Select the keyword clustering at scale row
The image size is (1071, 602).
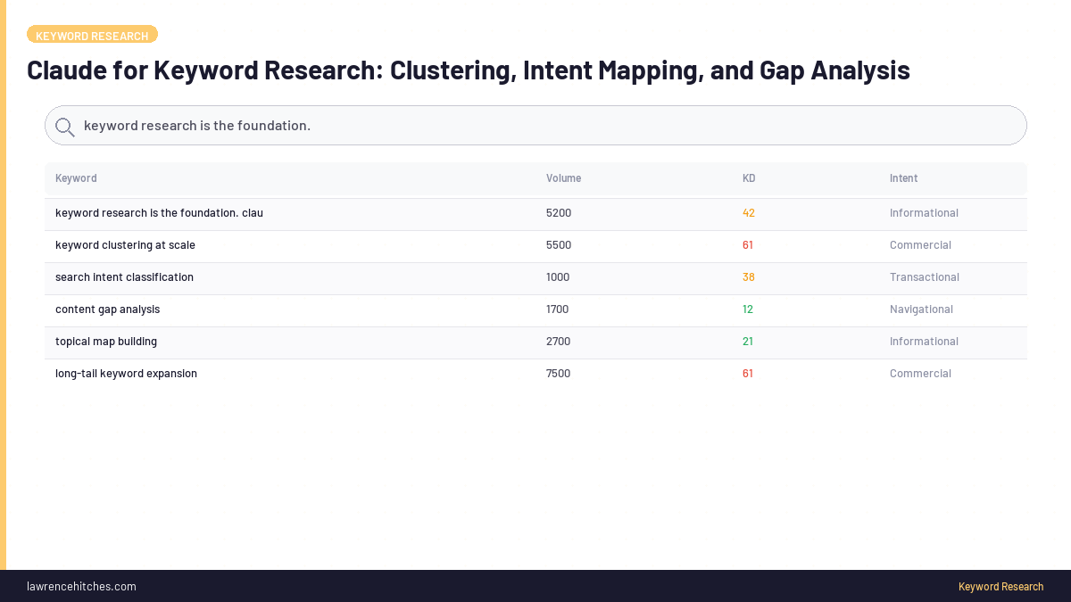coord(125,244)
